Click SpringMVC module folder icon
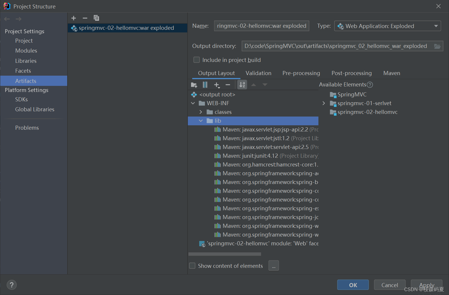The width and height of the screenshot is (449, 295). pyautogui.click(x=333, y=95)
